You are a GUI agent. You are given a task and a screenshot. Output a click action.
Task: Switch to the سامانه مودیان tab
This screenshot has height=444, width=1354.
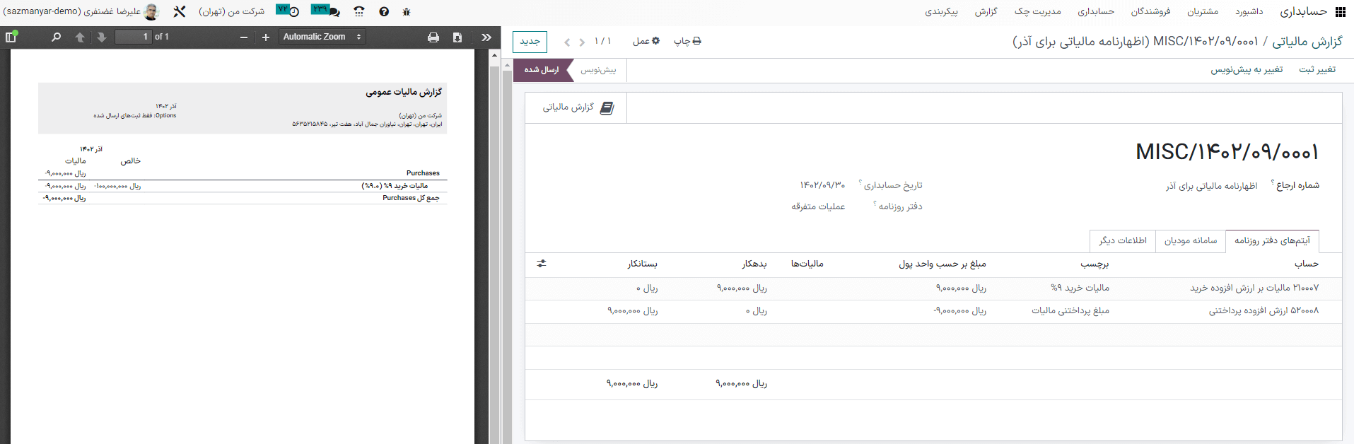[x=1191, y=240]
